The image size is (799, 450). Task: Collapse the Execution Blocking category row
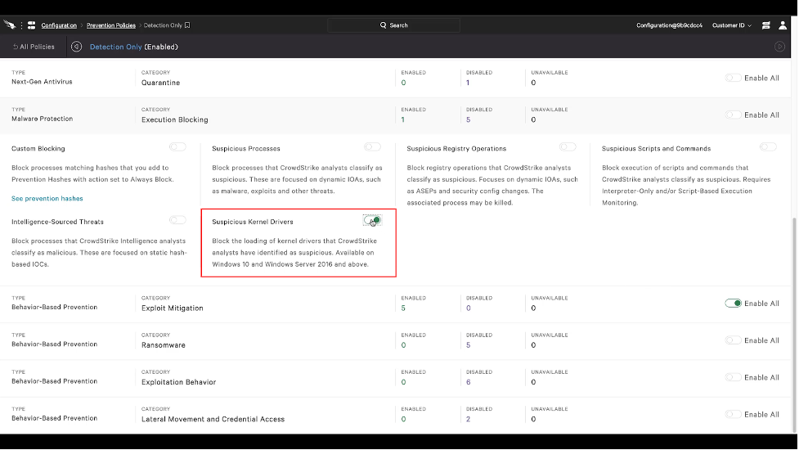click(174, 119)
